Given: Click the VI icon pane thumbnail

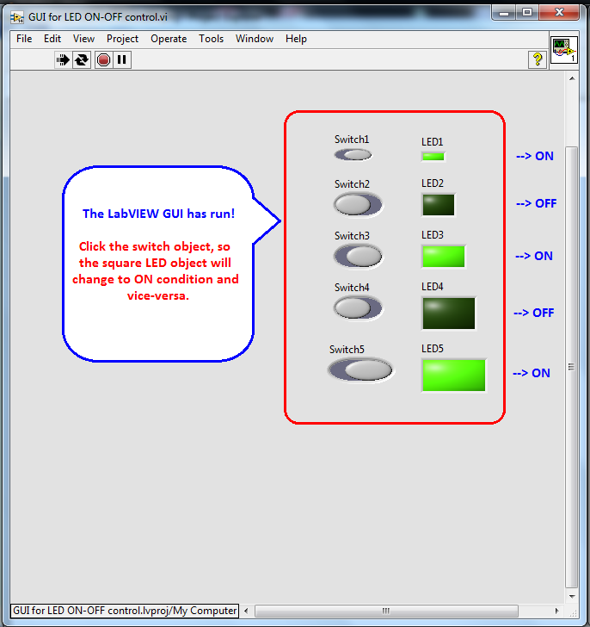Looking at the screenshot, I should click(x=563, y=50).
